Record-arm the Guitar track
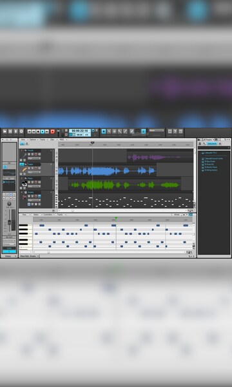The image size is (232, 387). point(35,168)
